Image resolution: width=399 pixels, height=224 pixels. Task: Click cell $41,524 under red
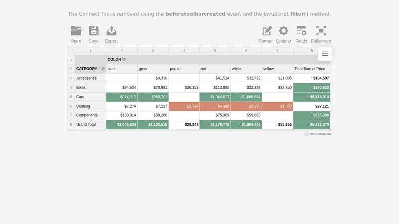pyautogui.click(x=215, y=78)
